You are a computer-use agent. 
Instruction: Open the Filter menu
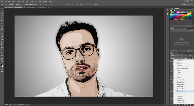coord(32,1)
